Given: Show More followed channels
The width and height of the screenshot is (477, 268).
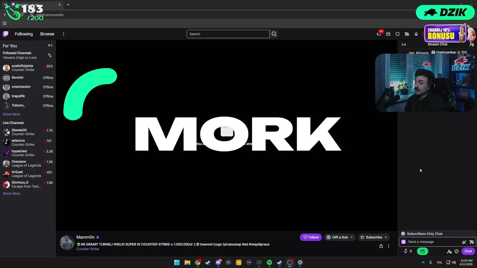Looking at the screenshot, I should tap(12, 114).
